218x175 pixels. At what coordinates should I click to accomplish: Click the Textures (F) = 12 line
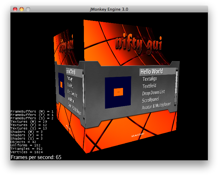(x=29, y=125)
